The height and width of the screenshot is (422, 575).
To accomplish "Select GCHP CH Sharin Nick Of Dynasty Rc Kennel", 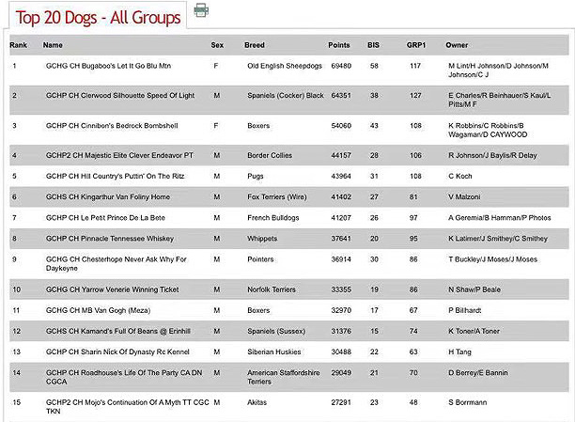I will pos(117,352).
